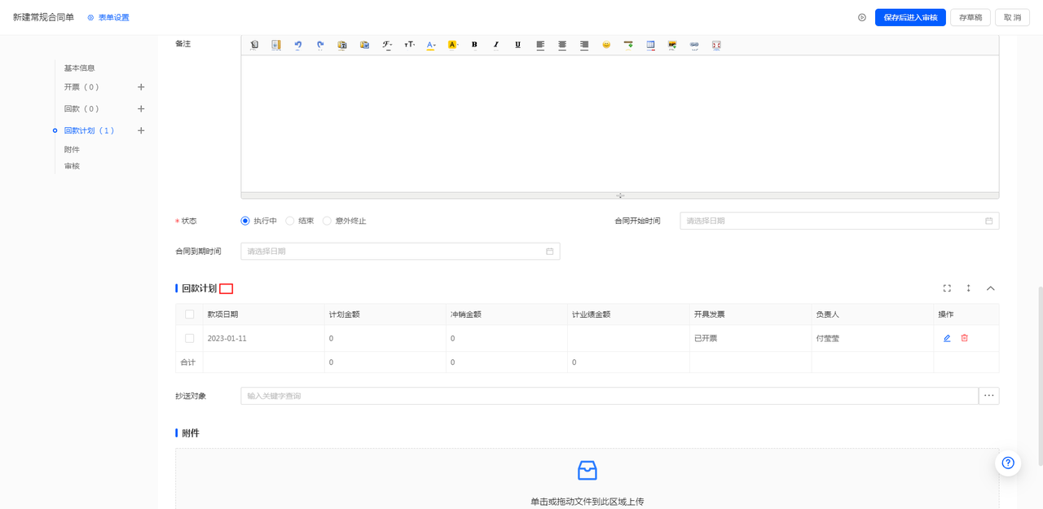Go to 回款计划（1）section in sidebar
Image resolution: width=1043 pixels, height=509 pixels.
pyautogui.click(x=90, y=130)
